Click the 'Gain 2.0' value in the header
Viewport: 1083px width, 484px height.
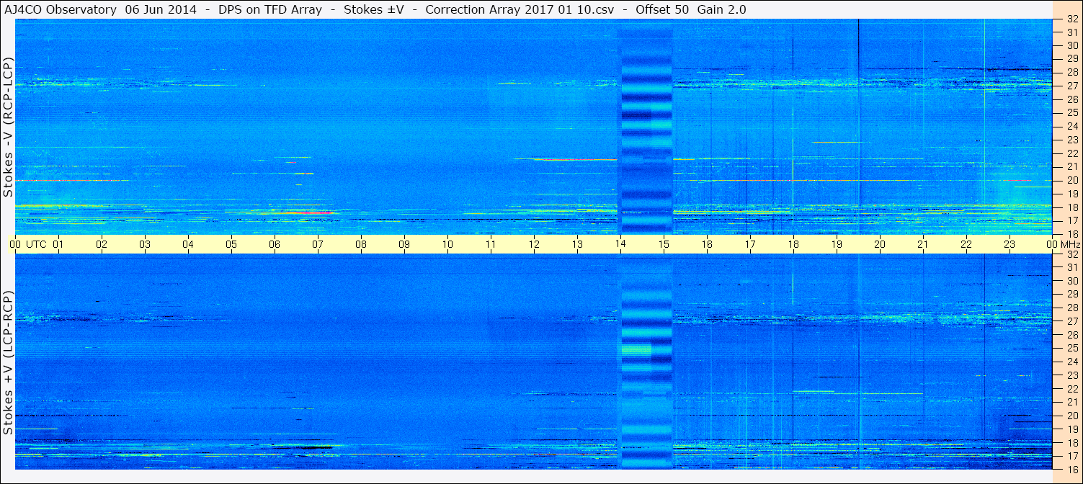click(x=722, y=9)
